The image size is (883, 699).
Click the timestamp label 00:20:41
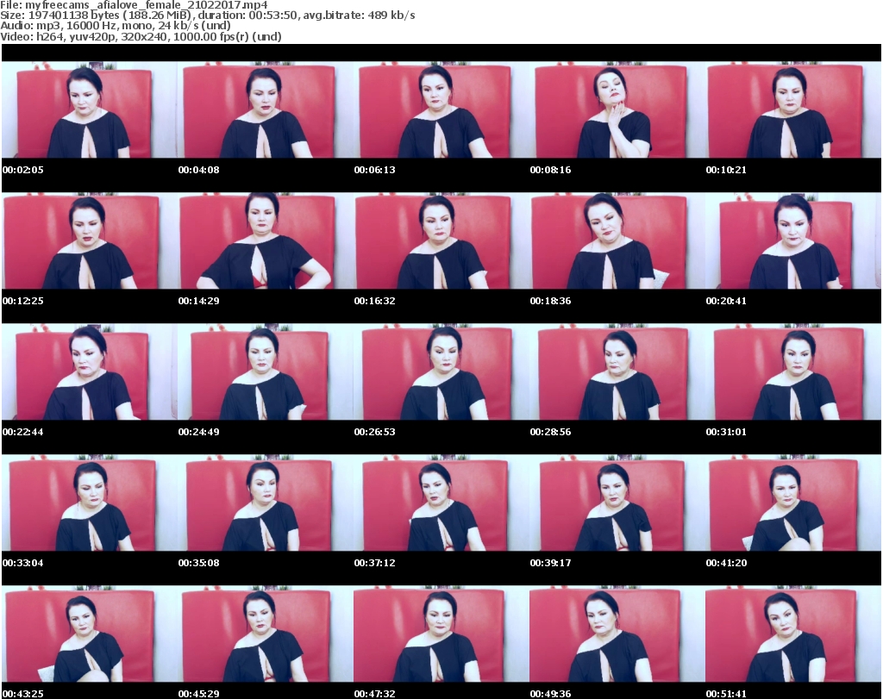[x=726, y=301]
